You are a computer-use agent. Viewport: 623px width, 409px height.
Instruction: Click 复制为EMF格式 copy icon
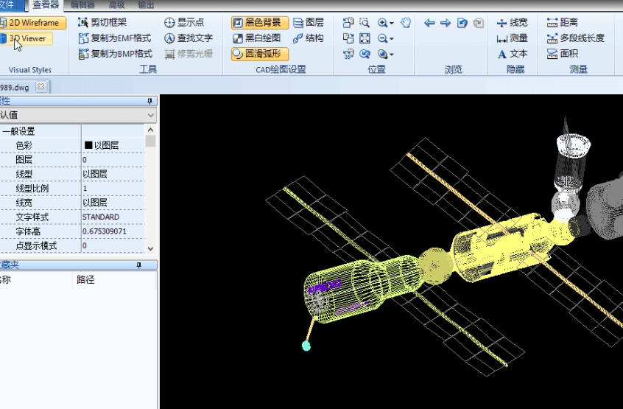coord(84,38)
